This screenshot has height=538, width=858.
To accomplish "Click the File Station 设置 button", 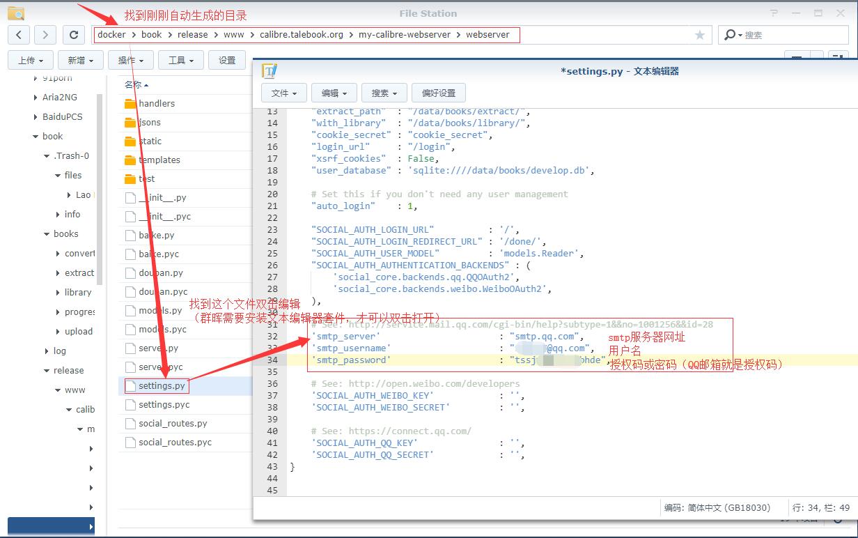I will point(227,61).
